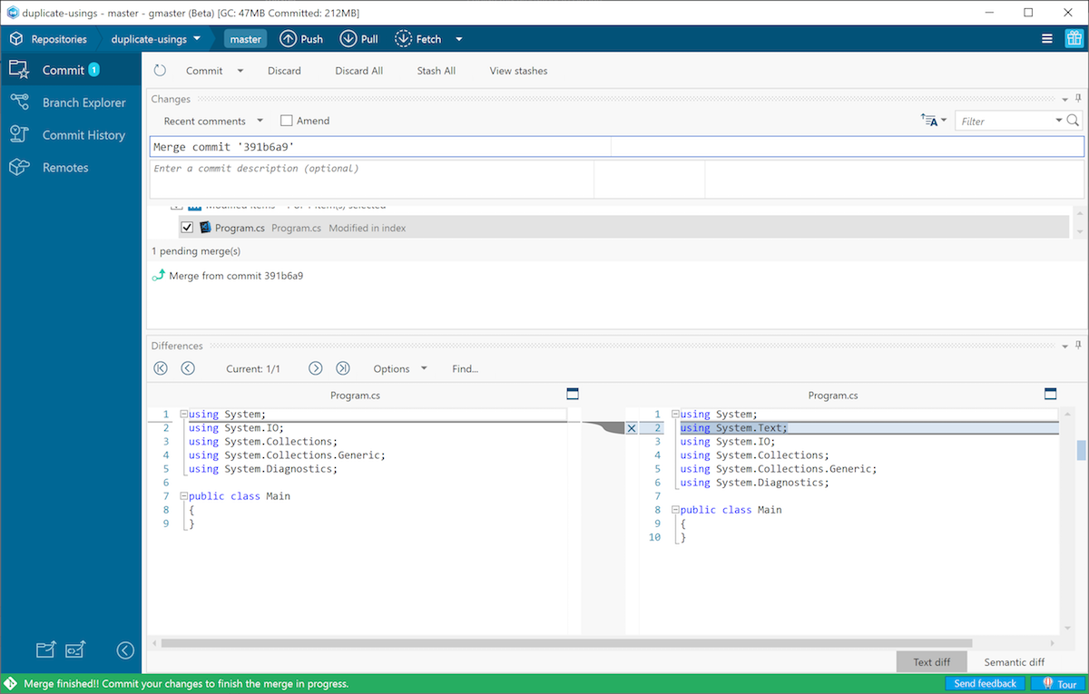Pin the Changes panel
Viewport: 1089px width, 694px height.
tap(1078, 98)
